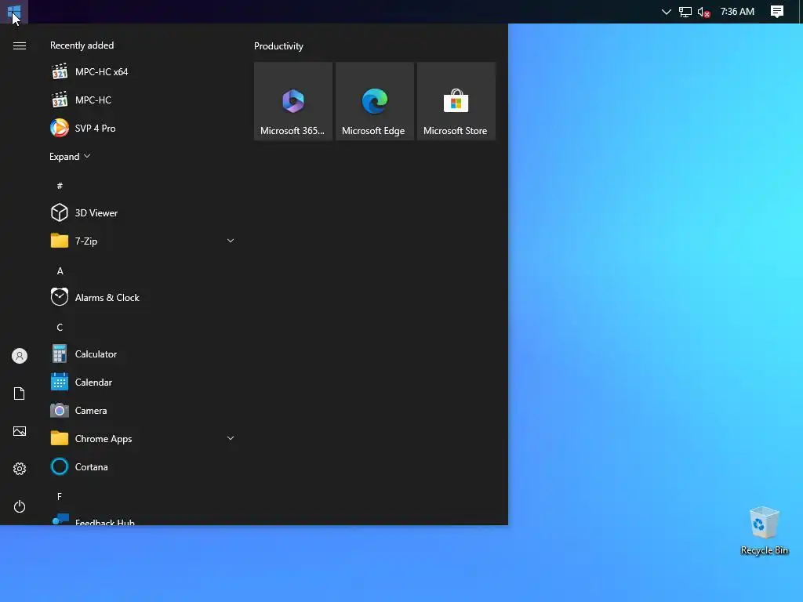The width and height of the screenshot is (803, 602).
Task: Click the C letter header
Action: click(x=60, y=328)
